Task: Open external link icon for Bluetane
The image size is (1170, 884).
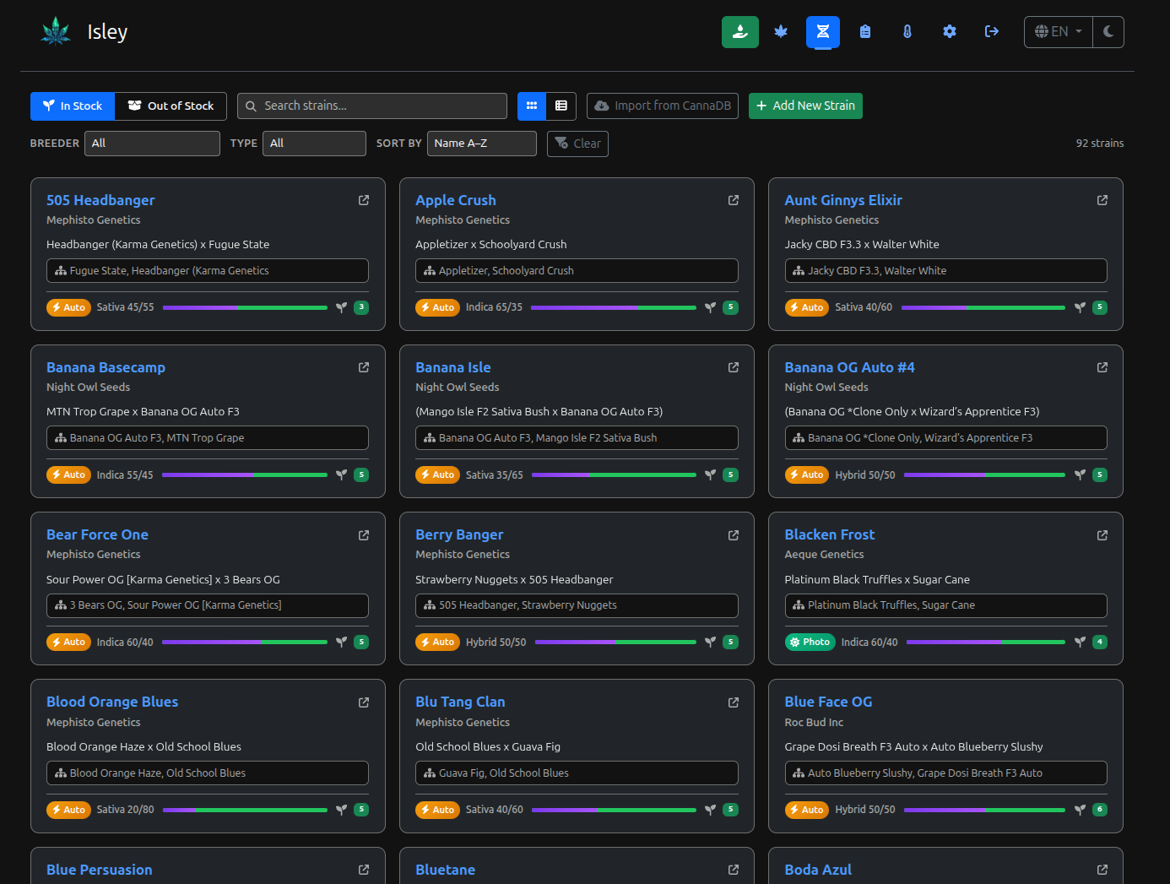Action: (x=734, y=870)
